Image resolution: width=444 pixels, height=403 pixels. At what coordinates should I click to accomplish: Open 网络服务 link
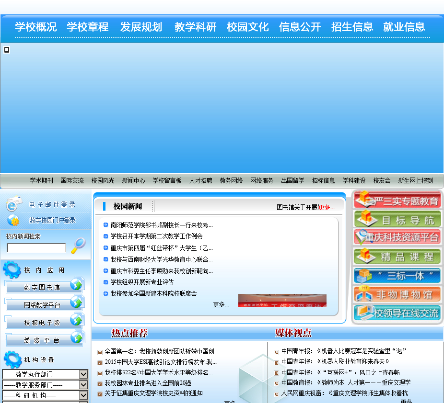(x=262, y=180)
